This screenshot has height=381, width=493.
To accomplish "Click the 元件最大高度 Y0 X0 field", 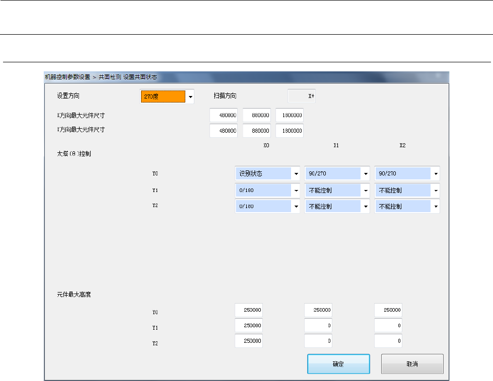I will (x=249, y=311).
